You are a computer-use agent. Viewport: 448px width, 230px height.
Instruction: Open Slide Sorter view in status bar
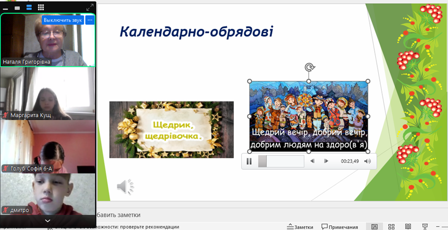click(391, 226)
